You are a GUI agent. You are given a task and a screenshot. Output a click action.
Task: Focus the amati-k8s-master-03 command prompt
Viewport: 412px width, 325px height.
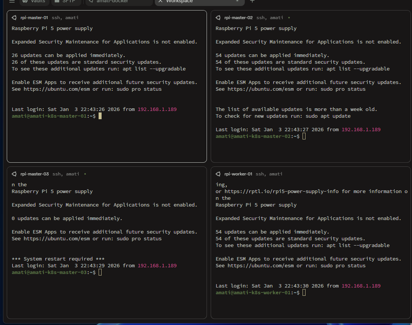[100, 273]
